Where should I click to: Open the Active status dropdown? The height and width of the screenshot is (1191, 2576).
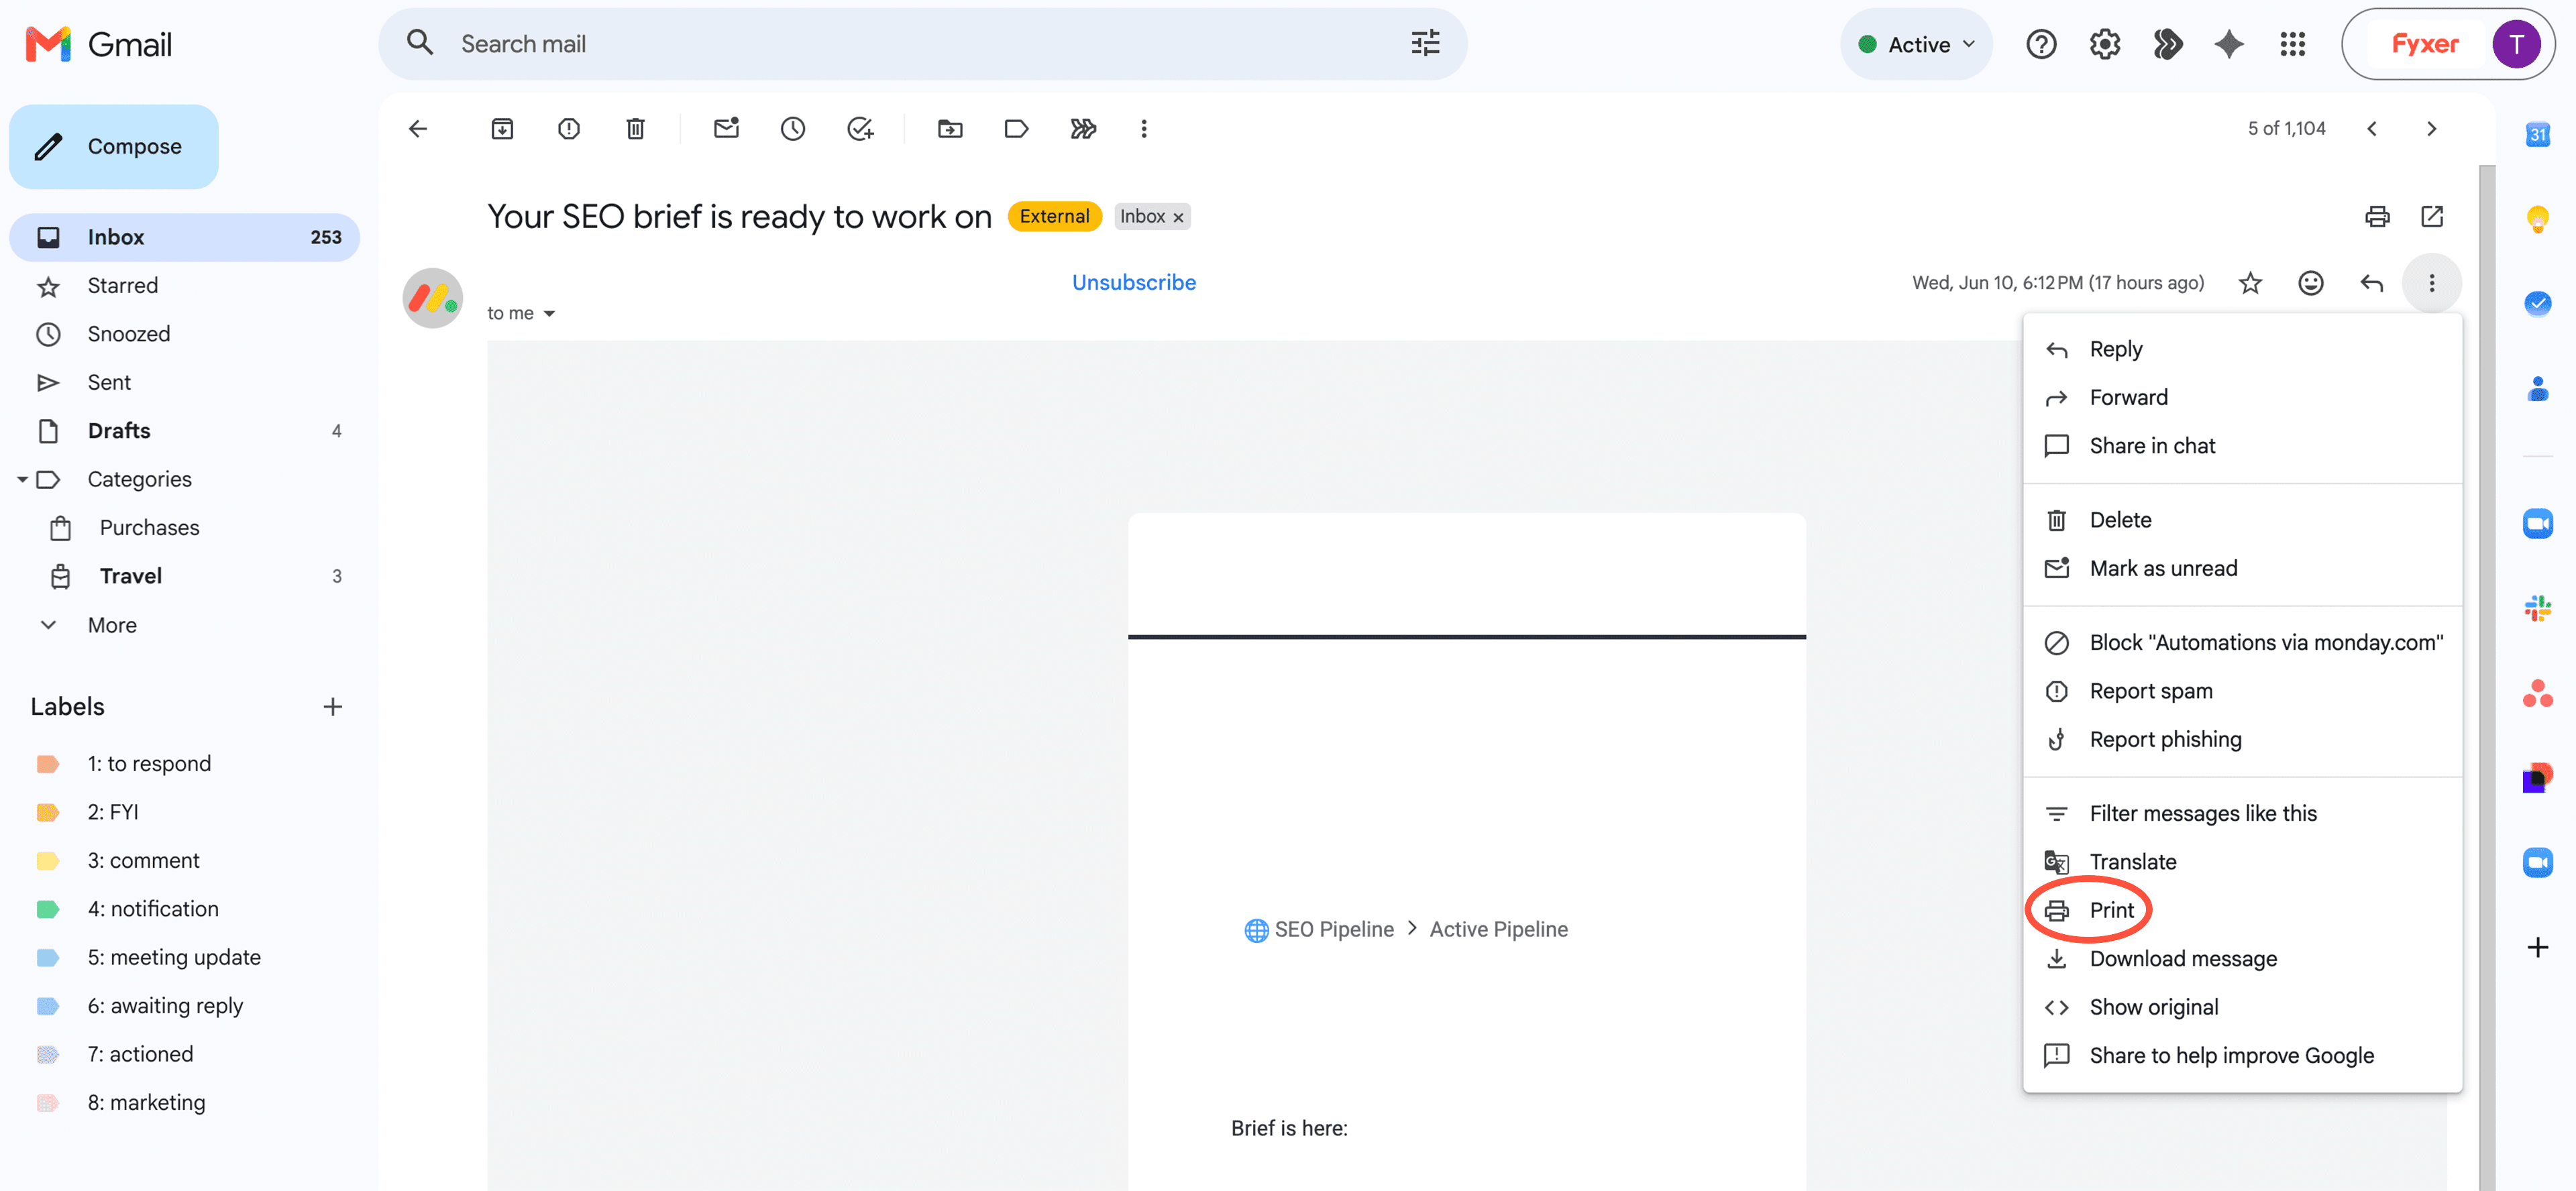click(x=1916, y=44)
